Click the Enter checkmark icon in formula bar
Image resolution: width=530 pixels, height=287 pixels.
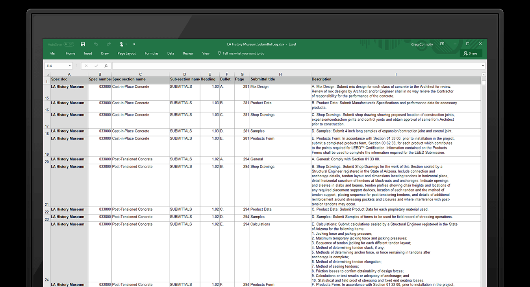click(x=96, y=66)
